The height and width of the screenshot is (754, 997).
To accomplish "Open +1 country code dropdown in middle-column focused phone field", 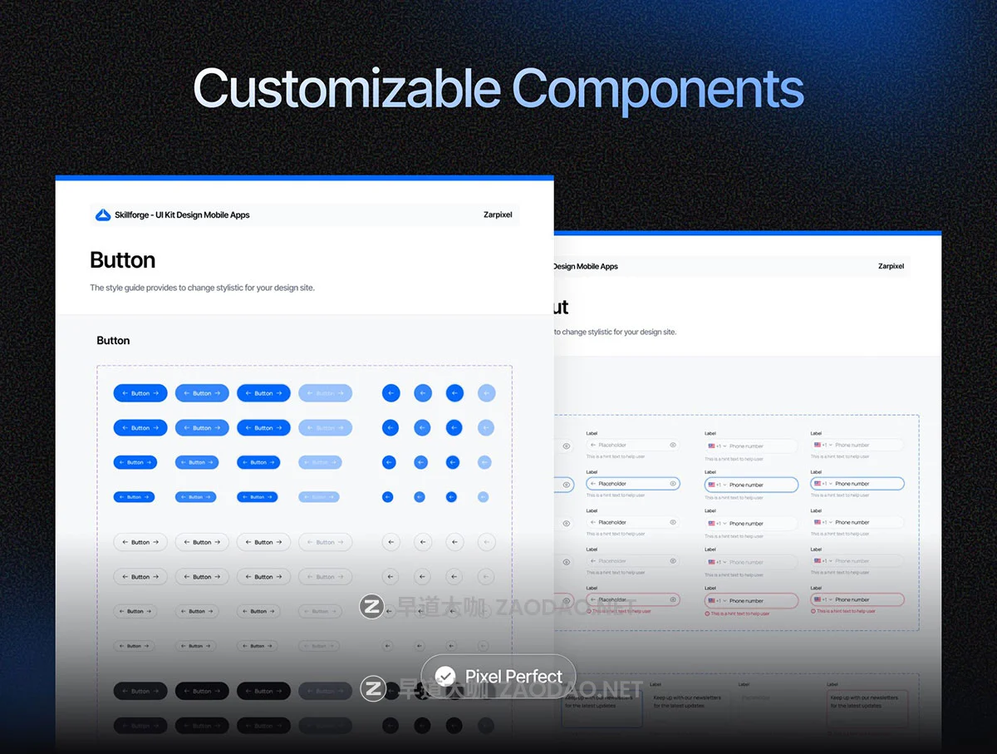I will click(x=720, y=485).
